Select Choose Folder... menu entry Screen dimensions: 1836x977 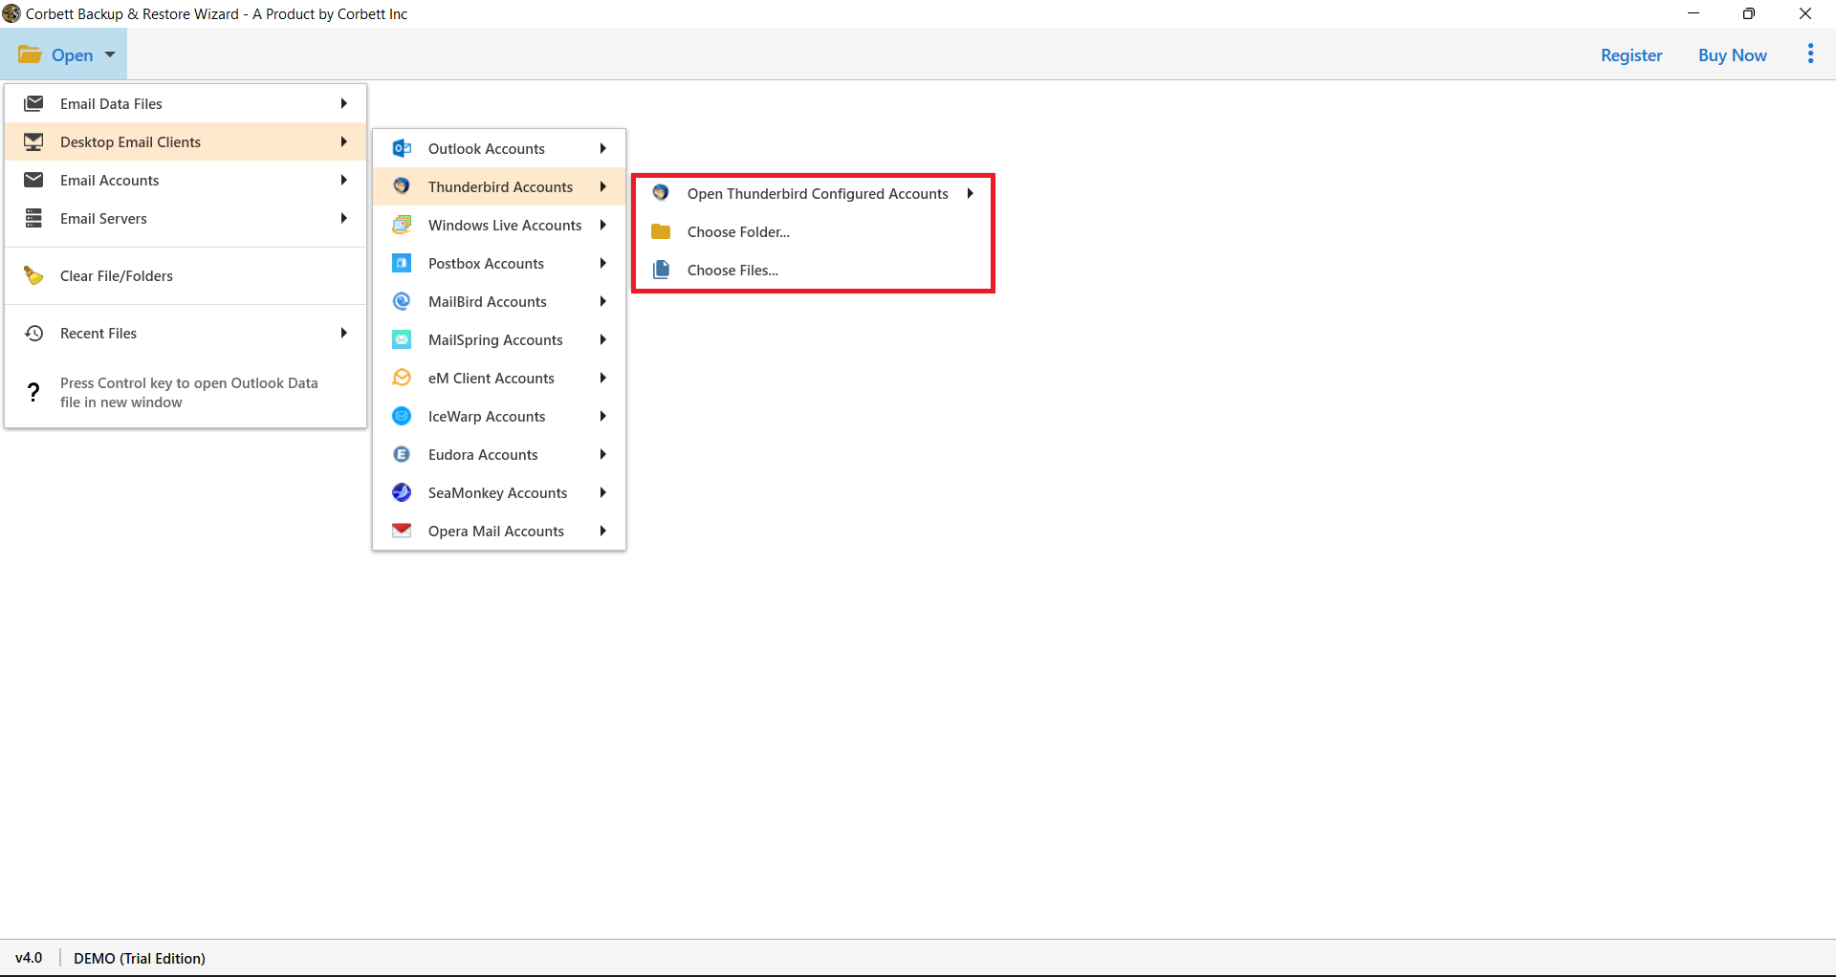pyautogui.click(x=814, y=231)
